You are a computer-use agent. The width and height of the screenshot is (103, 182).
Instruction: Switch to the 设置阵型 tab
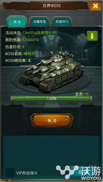[39, 22]
